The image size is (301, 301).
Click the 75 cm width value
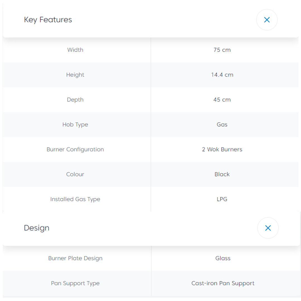click(x=222, y=50)
